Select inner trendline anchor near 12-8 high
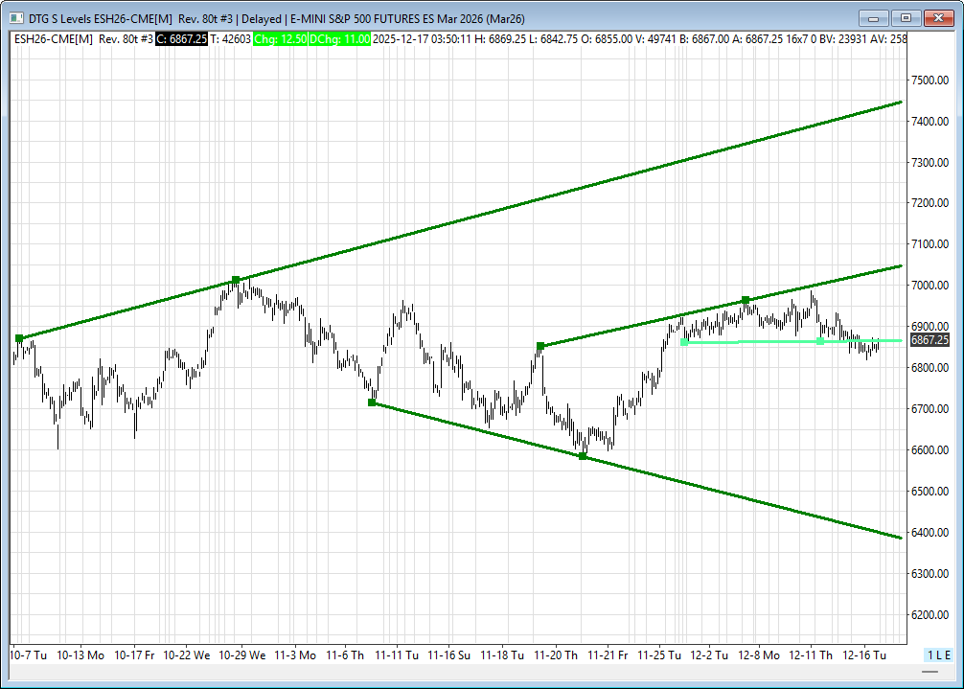 point(746,300)
